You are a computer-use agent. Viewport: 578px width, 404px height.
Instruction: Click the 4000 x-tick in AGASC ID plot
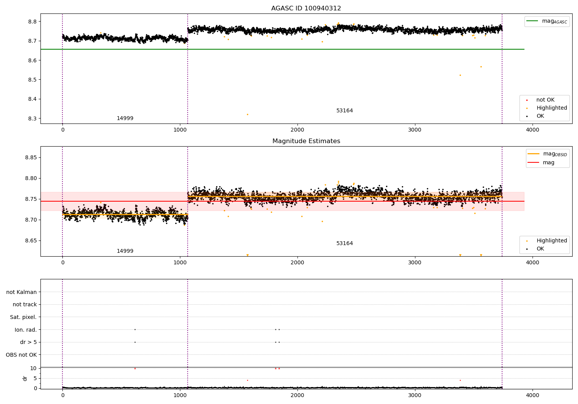[x=533, y=130]
